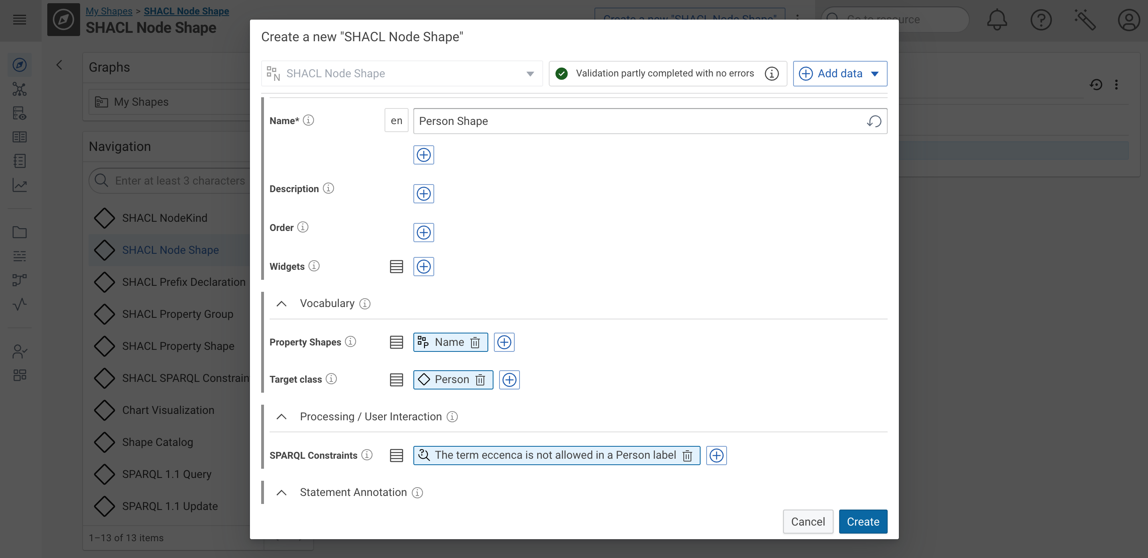The height and width of the screenshot is (558, 1148).
Task: Click the restore history icon on right panel
Action: [1097, 84]
